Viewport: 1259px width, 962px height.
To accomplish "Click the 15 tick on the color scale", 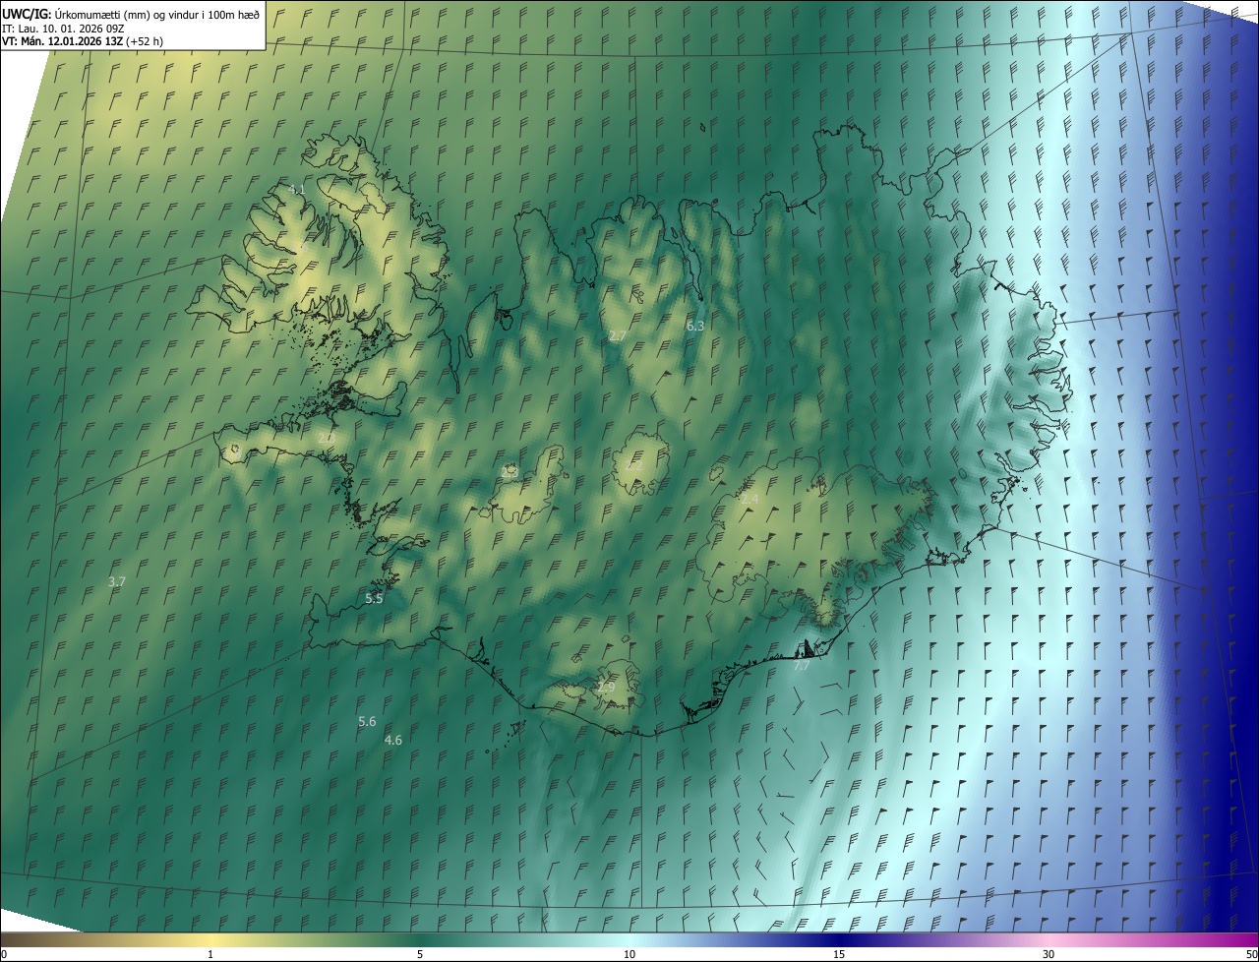I will click(839, 954).
